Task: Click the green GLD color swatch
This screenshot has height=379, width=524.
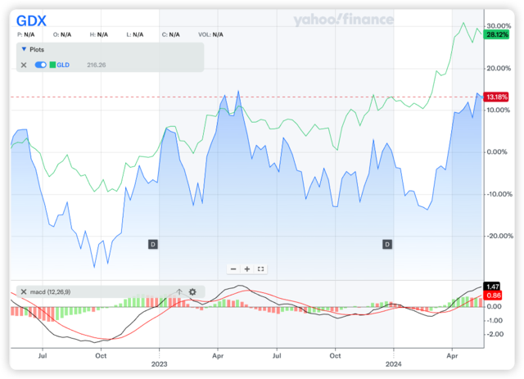Action: pyautogui.click(x=54, y=65)
